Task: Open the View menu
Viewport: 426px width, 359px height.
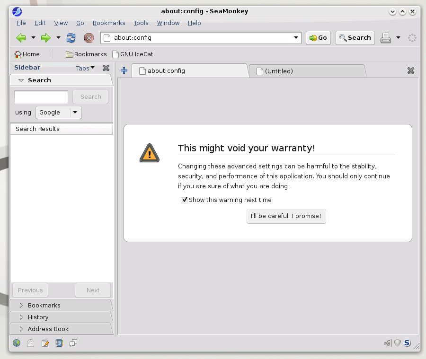Action: pyautogui.click(x=61, y=23)
